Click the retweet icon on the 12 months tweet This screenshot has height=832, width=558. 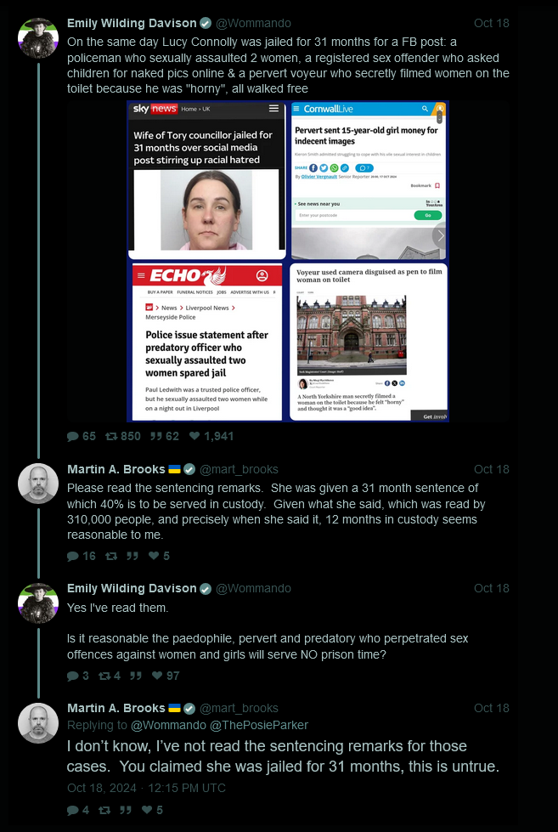(111, 556)
